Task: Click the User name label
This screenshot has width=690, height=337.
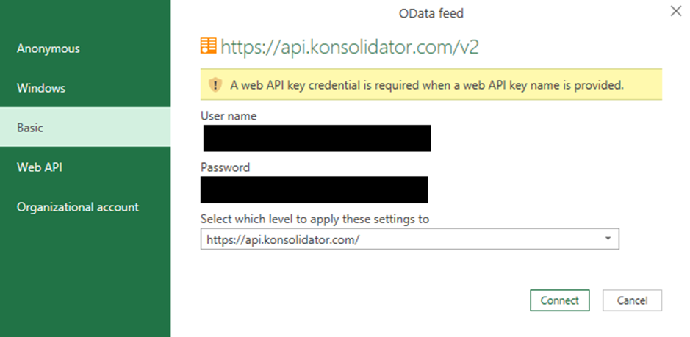Action: (x=229, y=116)
